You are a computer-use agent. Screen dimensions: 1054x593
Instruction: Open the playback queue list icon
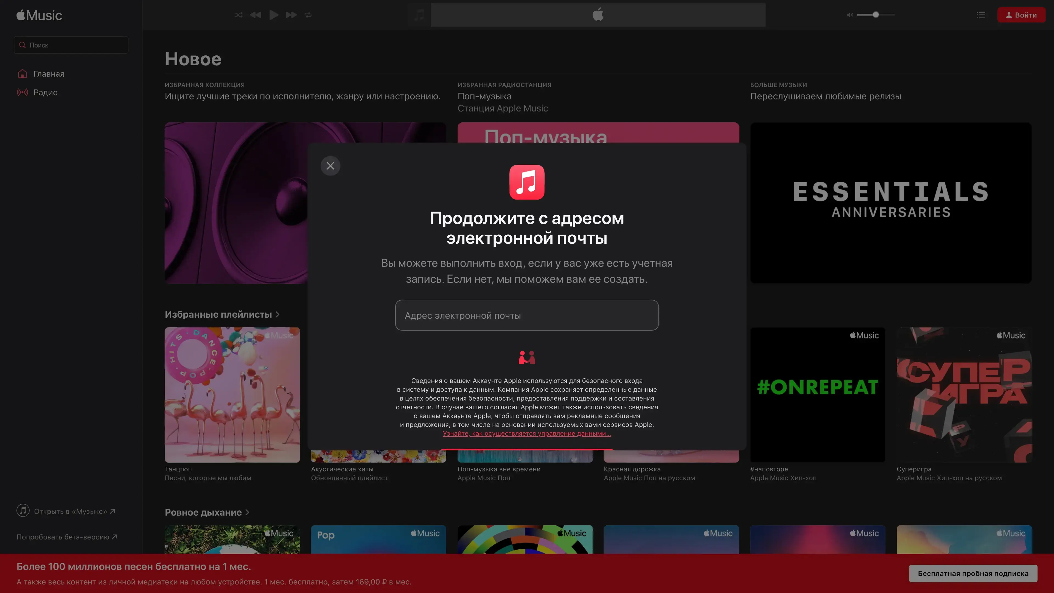[x=981, y=15]
